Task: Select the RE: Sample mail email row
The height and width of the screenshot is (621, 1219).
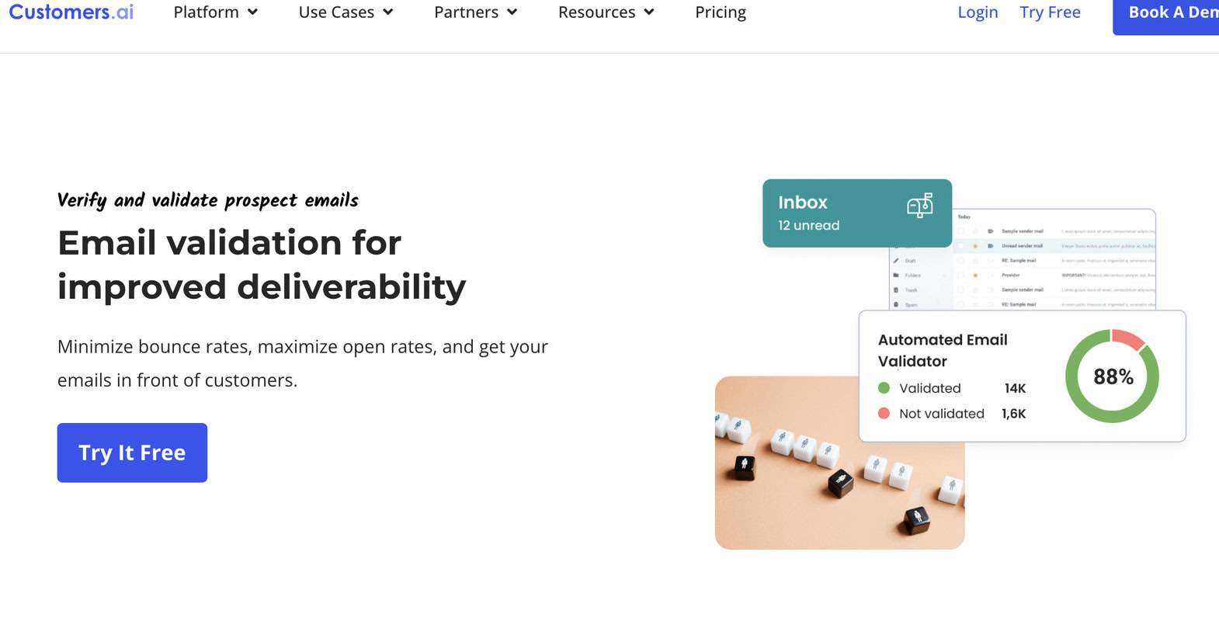Action: pos(1018,261)
